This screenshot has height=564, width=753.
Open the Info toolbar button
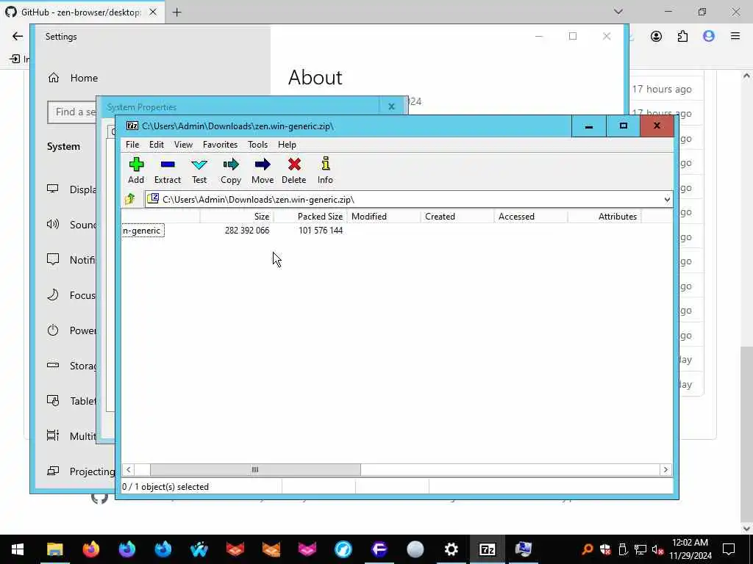coord(325,170)
